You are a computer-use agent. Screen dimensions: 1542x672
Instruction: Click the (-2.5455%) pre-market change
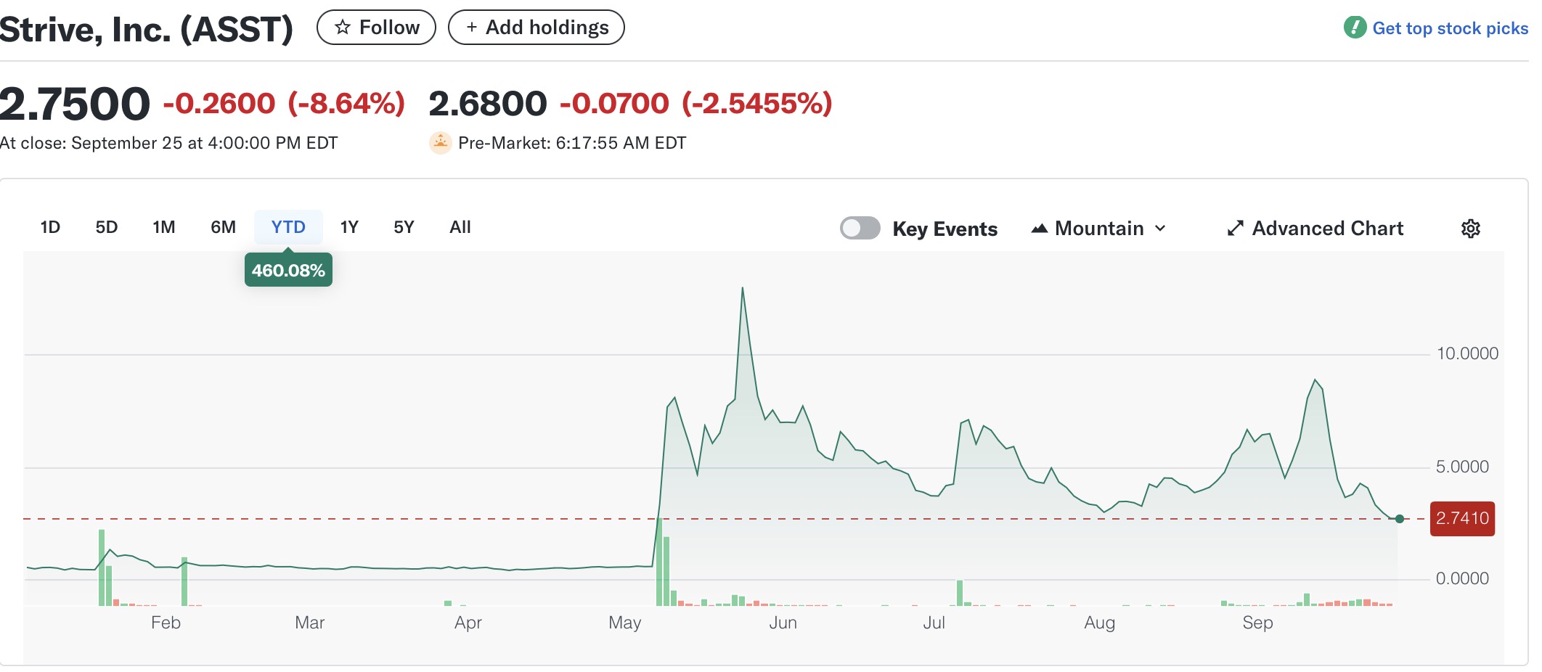pyautogui.click(x=757, y=104)
